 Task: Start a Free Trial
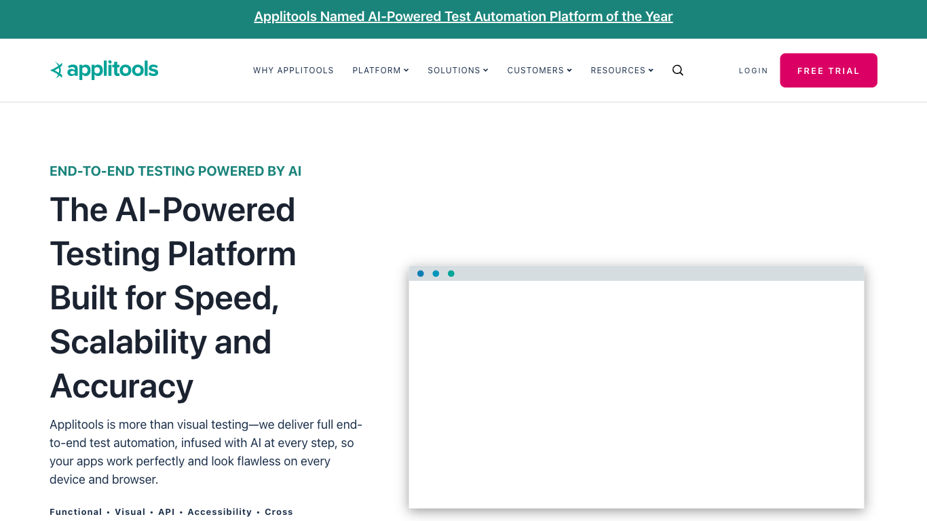(x=829, y=71)
